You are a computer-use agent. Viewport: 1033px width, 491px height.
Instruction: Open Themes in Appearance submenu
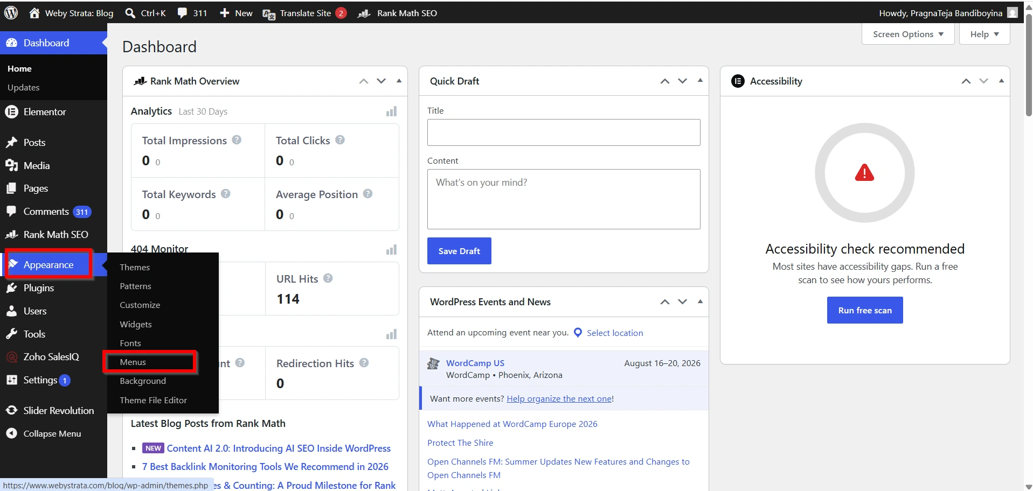[135, 267]
